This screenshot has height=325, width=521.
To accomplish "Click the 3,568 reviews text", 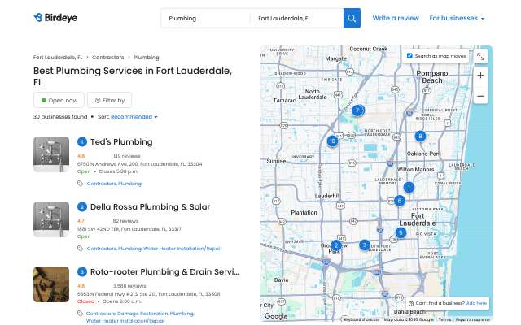I will 129,286.
